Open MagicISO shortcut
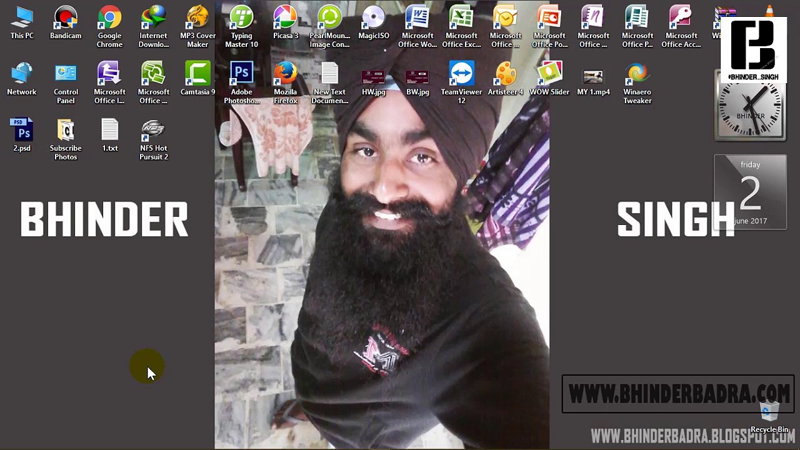This screenshot has height=450, width=800. [x=374, y=23]
